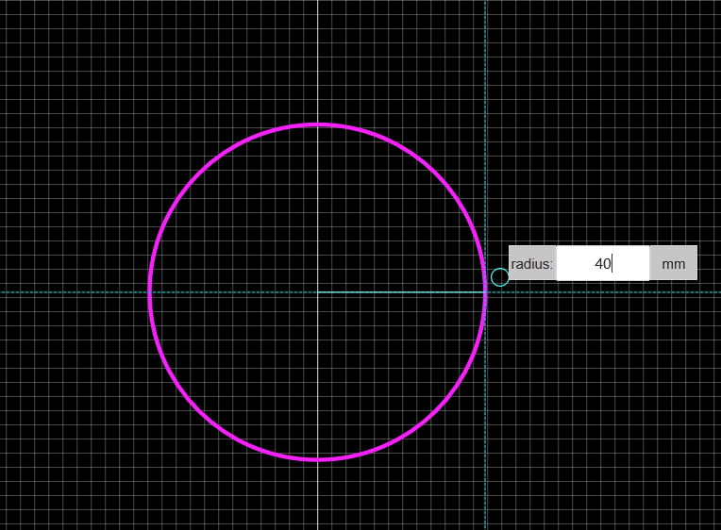This screenshot has width=721, height=530.
Task: Click the mm unit box
Action: [673, 263]
